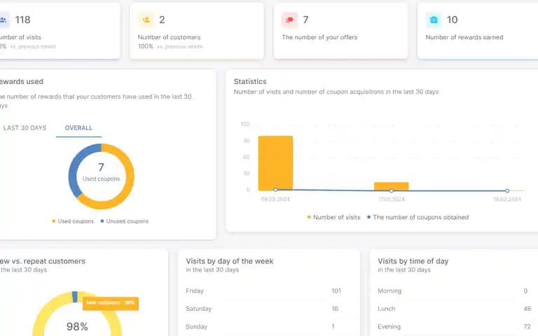Click the Number of rewards earned label
The width and height of the screenshot is (538, 336).
tap(464, 37)
